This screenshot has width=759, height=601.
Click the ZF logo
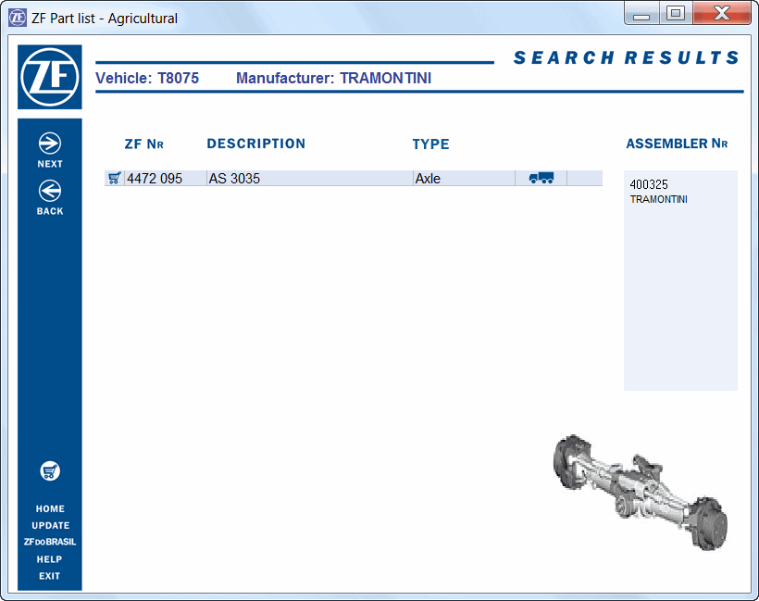point(50,78)
